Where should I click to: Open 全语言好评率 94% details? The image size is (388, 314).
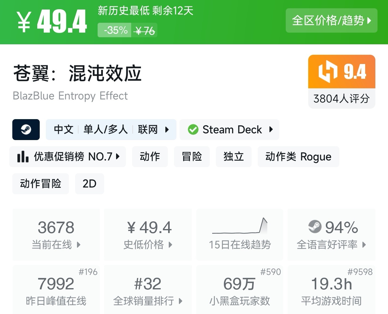pos(331,235)
